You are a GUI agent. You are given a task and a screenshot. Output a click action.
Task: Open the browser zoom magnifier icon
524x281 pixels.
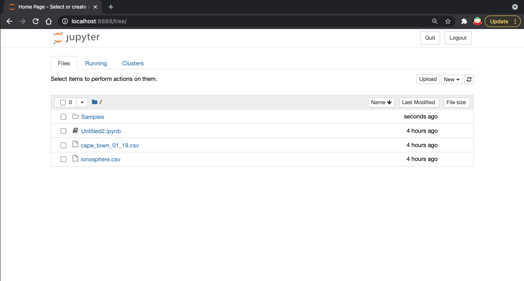coord(435,21)
